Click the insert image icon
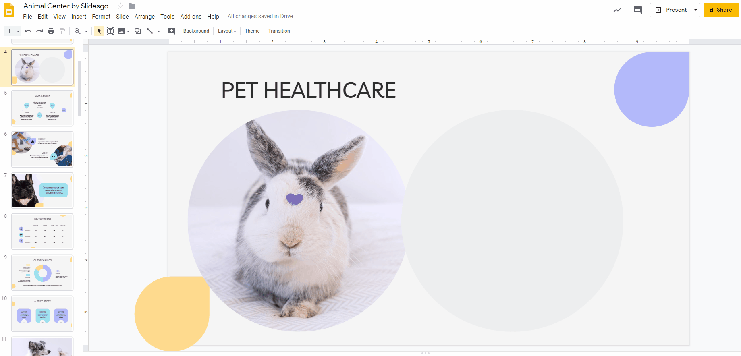741x356 pixels. pos(121,31)
